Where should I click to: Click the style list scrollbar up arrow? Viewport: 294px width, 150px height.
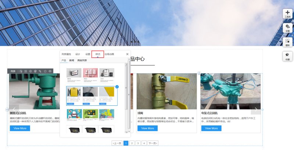[x=126, y=64]
